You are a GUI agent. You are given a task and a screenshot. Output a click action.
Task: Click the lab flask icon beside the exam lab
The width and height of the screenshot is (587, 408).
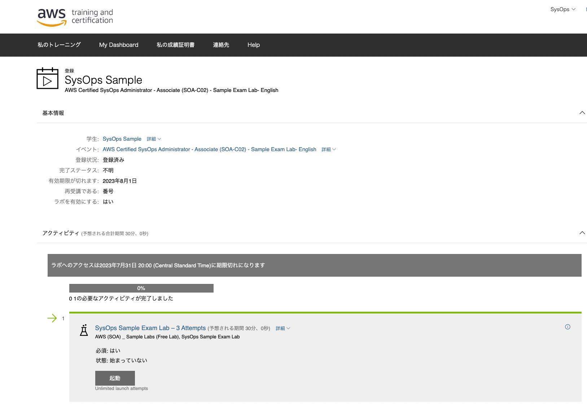pos(84,330)
